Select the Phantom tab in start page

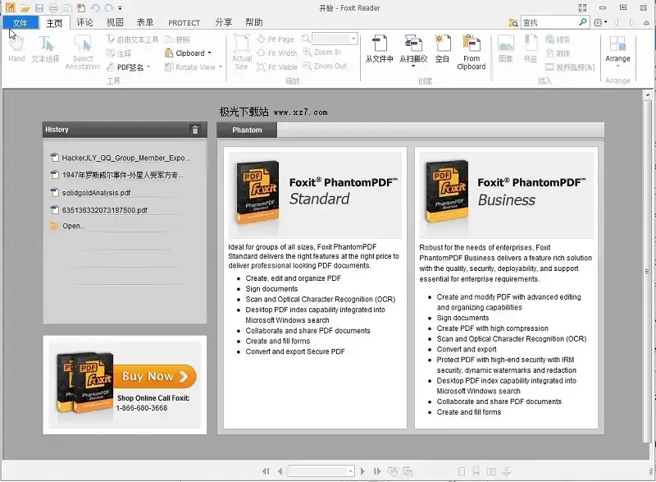coord(247,131)
